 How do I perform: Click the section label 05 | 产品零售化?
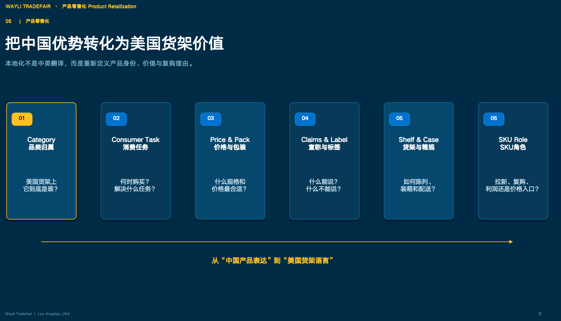tap(27, 21)
